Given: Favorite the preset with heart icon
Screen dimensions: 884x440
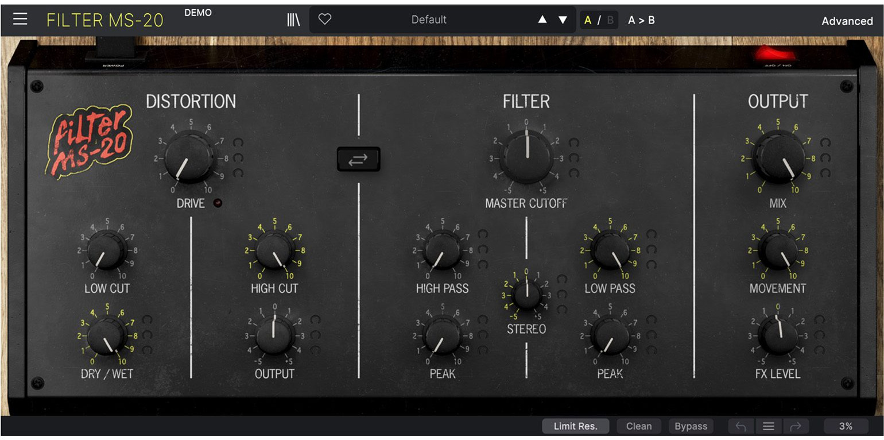Looking at the screenshot, I should coord(325,20).
